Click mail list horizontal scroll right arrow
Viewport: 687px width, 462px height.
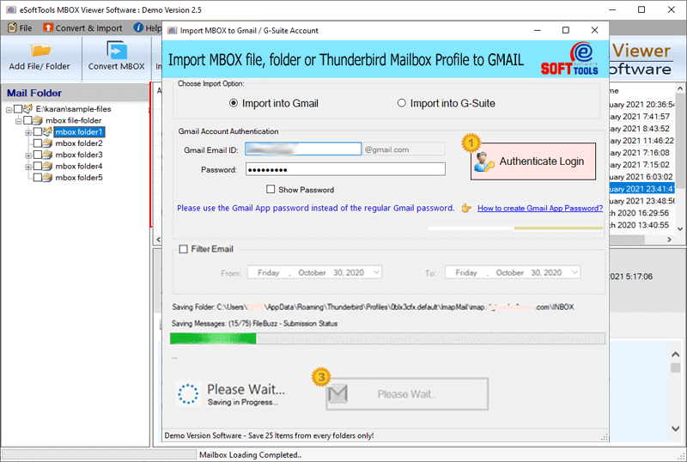click(x=669, y=240)
